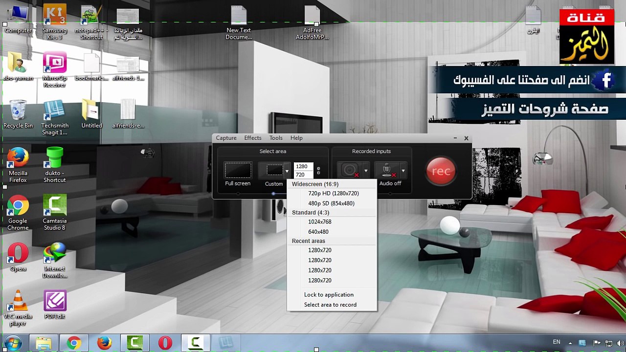This screenshot has height=352, width=626.
Task: Pick 480p SD (854x480) preset
Action: pos(332,203)
